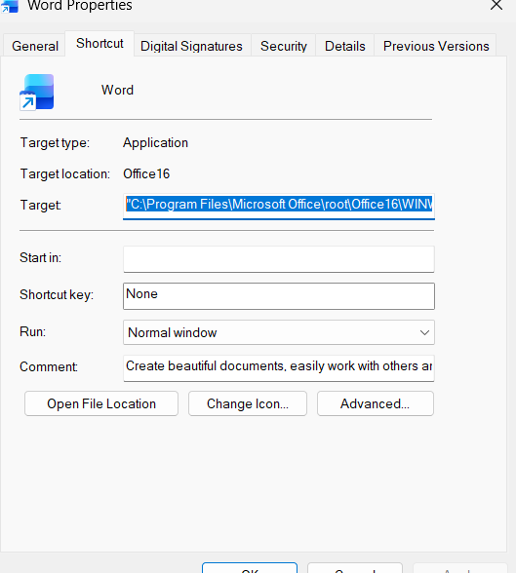Click the title bar shortcut icon
Viewport: 516px width, 573px height.
click(10, 6)
